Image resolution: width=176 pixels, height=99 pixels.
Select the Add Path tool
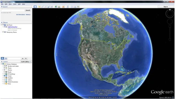45,7
